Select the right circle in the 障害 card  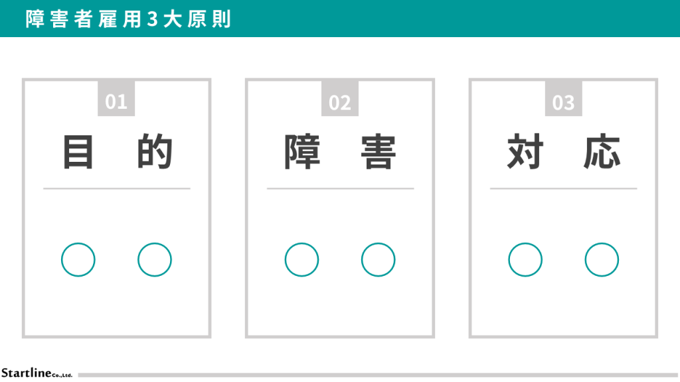[379, 259]
